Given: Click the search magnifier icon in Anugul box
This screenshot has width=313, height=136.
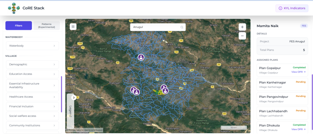Looking at the screenshot, I should click(x=182, y=27).
